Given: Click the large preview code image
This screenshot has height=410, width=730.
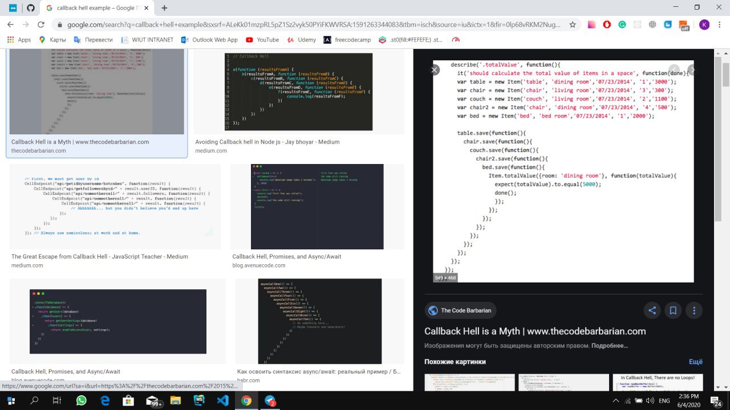Looking at the screenshot, I should [x=563, y=171].
